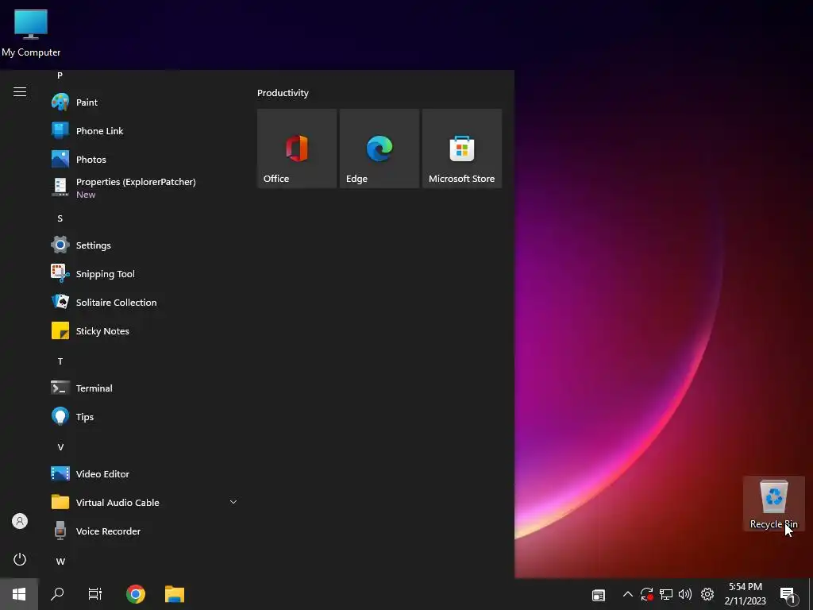
Task: Expand the Virtual Audio Cable folder chevron
Action: click(x=233, y=502)
